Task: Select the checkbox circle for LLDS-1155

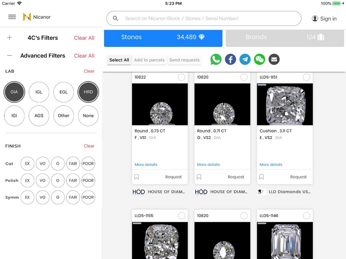Action: [181, 215]
